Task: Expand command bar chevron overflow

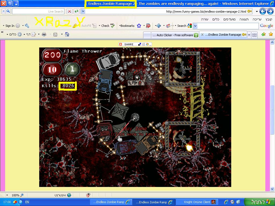Action: (2, 32)
